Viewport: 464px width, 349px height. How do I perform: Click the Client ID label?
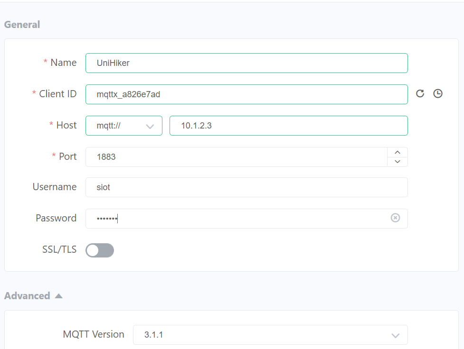point(58,94)
